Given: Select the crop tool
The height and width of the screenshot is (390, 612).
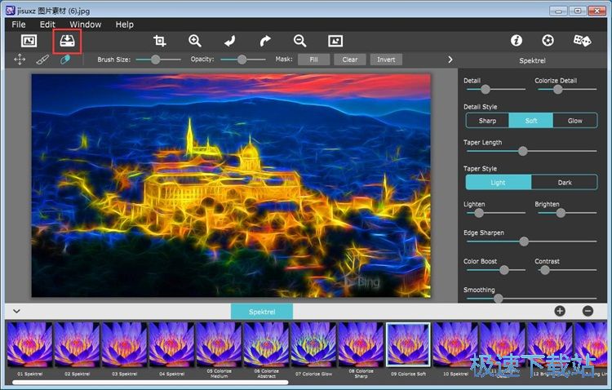Looking at the screenshot, I should [160, 40].
